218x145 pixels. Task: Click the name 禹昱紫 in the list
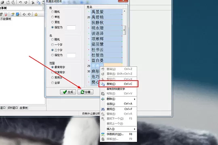[97, 12]
